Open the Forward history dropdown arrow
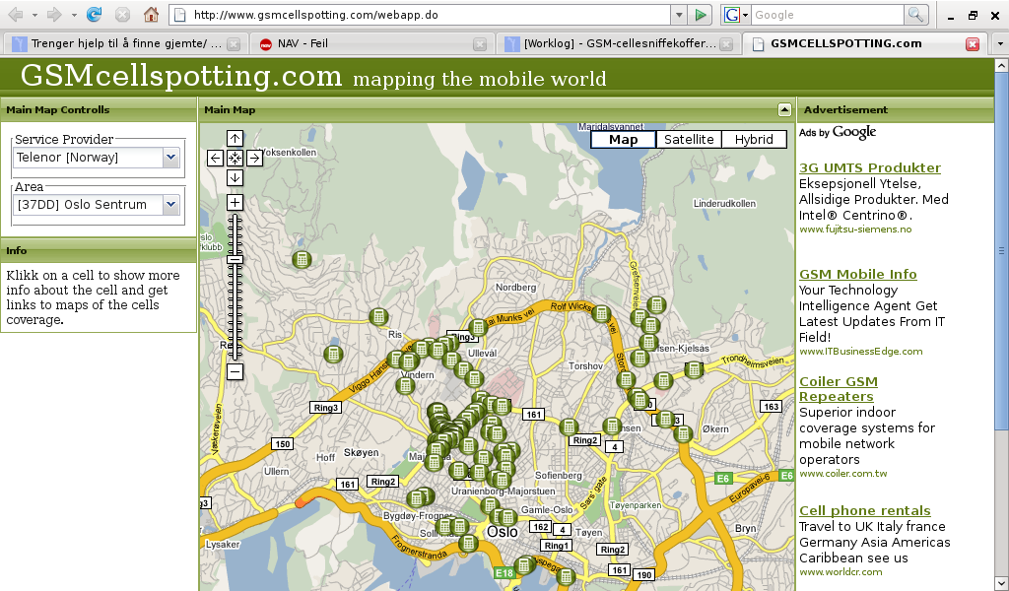The image size is (1009, 591). coord(74,14)
